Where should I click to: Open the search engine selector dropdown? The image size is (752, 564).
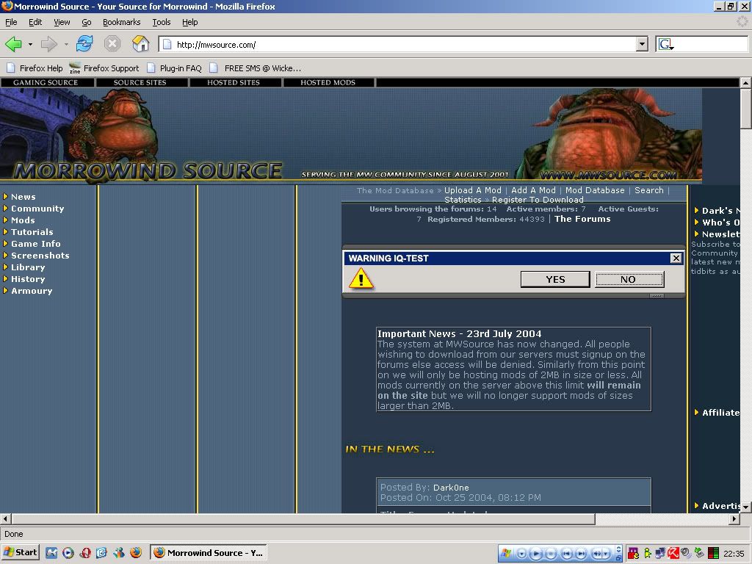point(666,45)
